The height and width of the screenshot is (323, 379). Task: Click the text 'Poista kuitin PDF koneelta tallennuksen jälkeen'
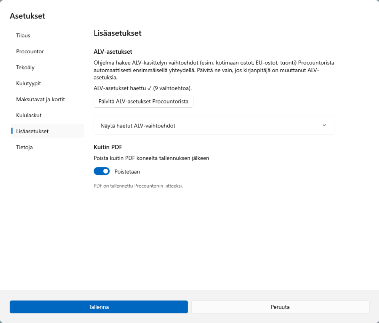click(x=151, y=158)
